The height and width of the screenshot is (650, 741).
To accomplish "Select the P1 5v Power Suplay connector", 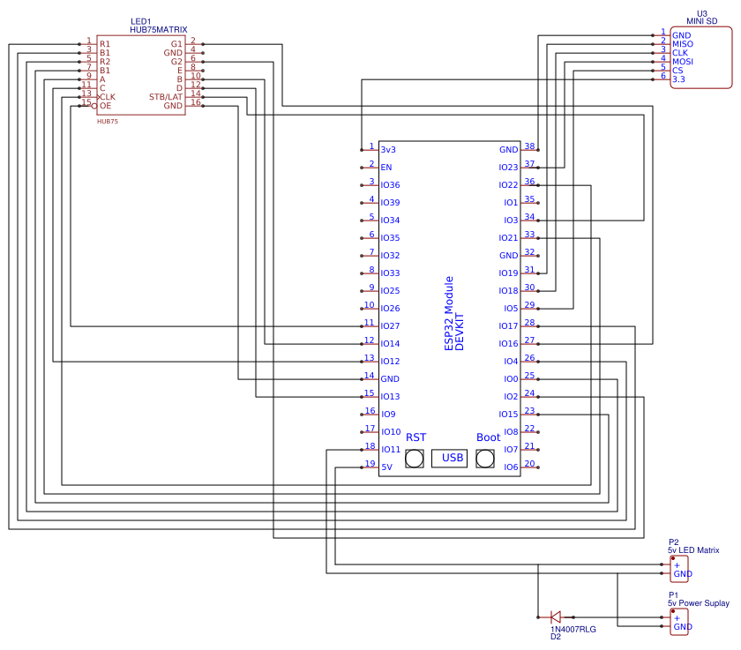I will point(679,622).
